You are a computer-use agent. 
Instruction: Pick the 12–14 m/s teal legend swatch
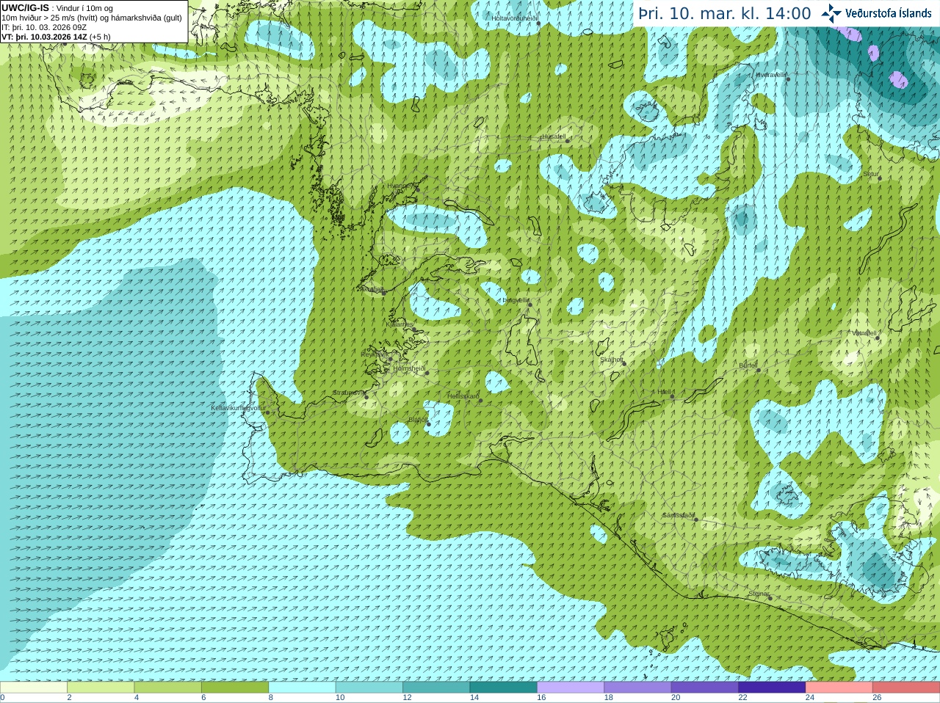[436, 688]
